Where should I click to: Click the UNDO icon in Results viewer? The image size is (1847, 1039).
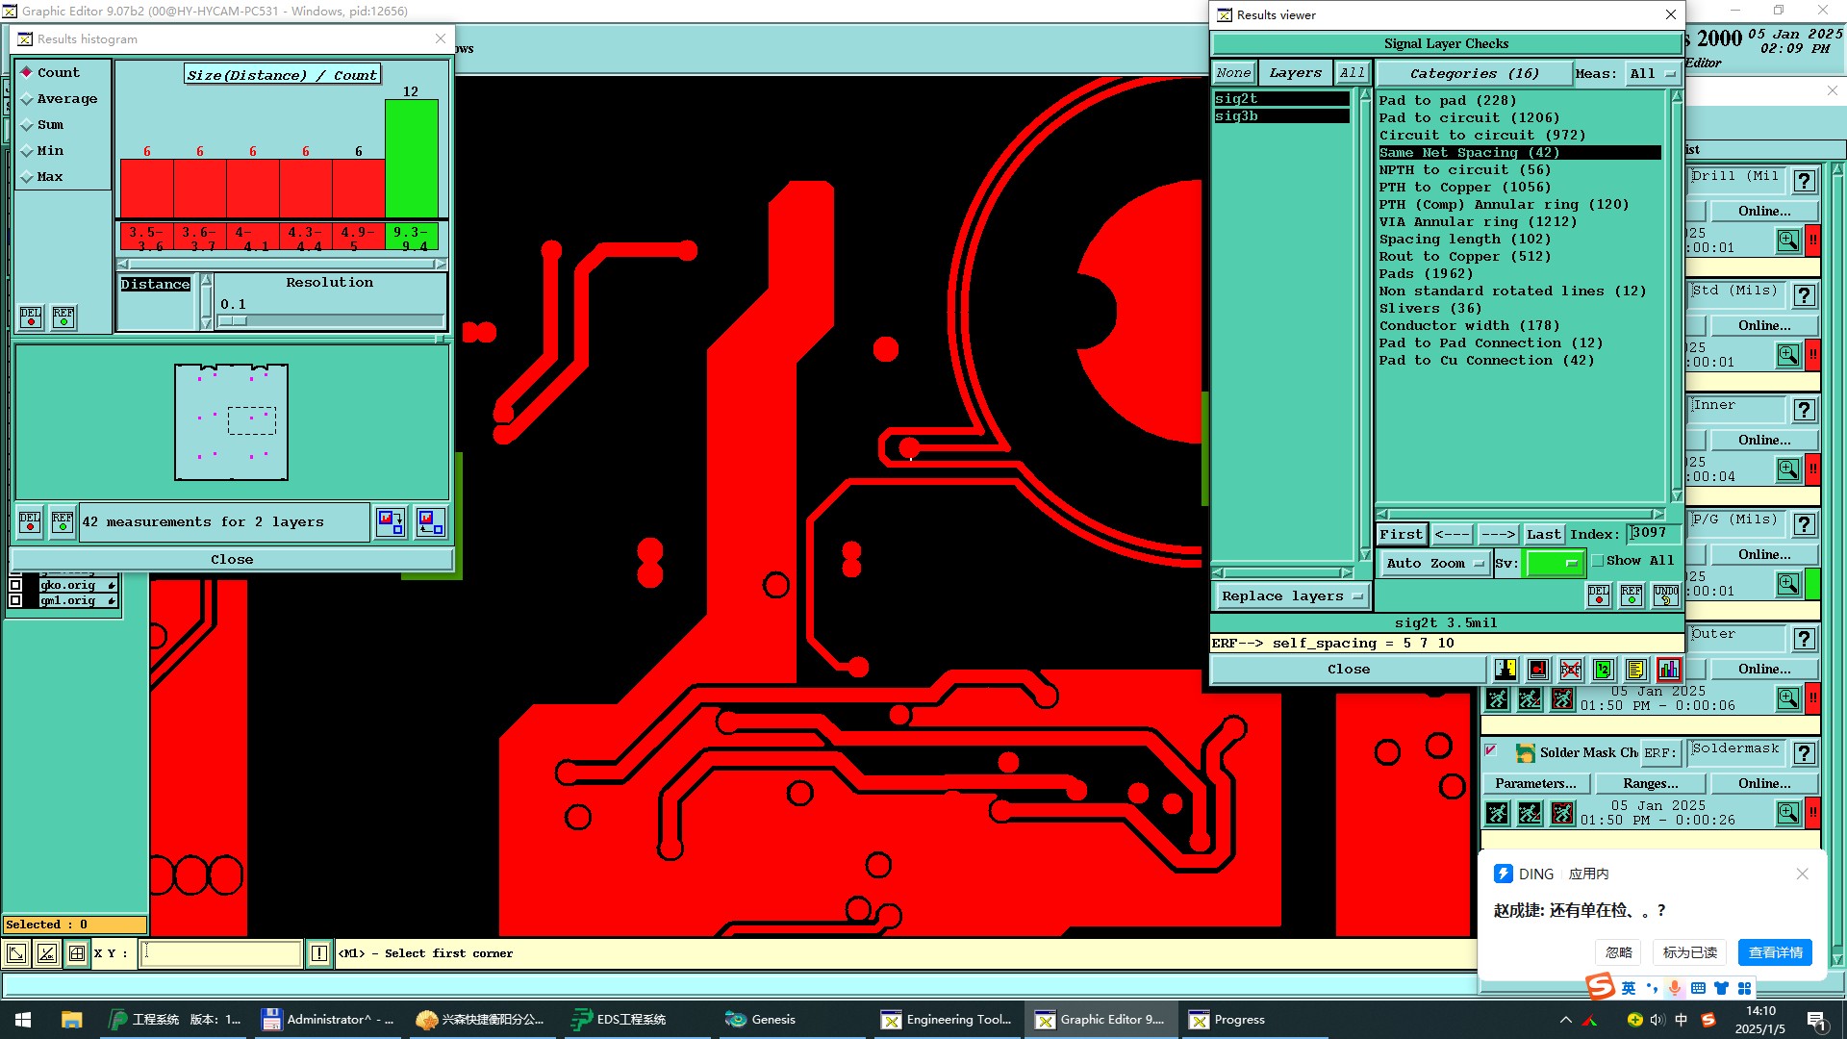[1665, 596]
